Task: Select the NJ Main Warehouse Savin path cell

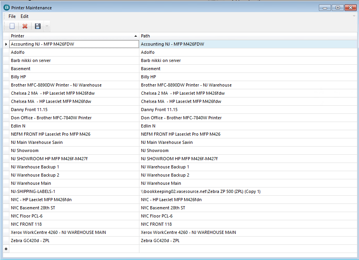Action: 248,142
